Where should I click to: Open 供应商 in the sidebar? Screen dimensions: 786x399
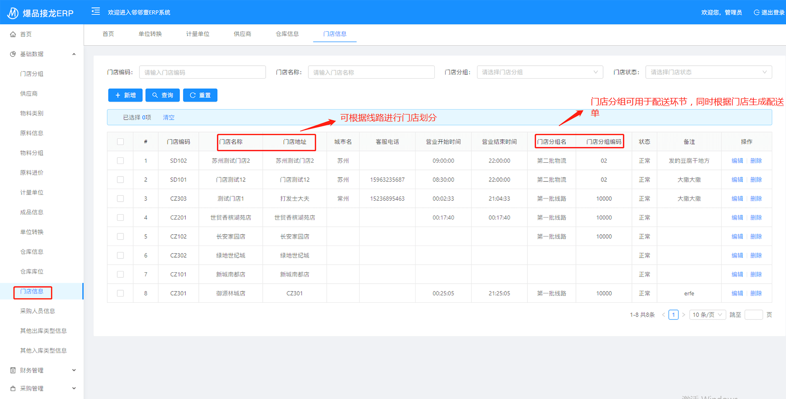[29, 94]
